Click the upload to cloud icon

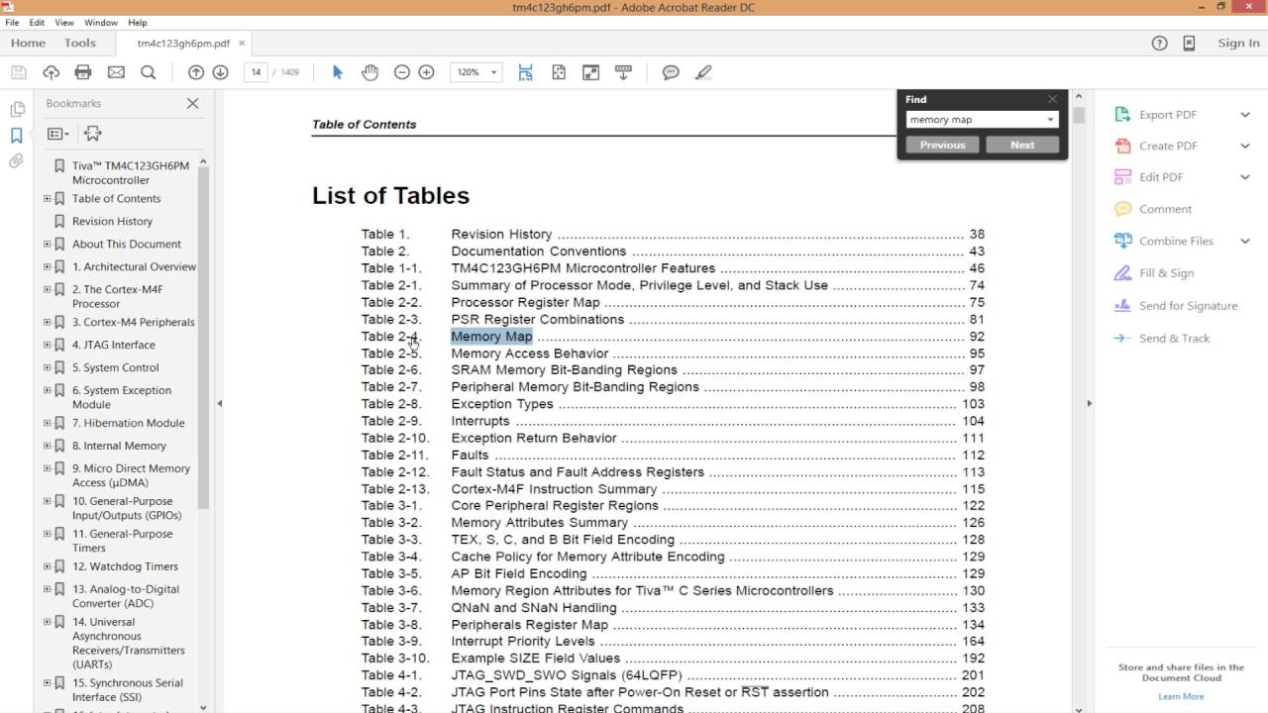51,72
